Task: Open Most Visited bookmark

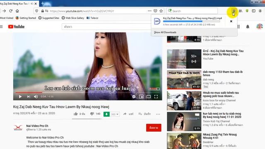Action: coord(7,18)
